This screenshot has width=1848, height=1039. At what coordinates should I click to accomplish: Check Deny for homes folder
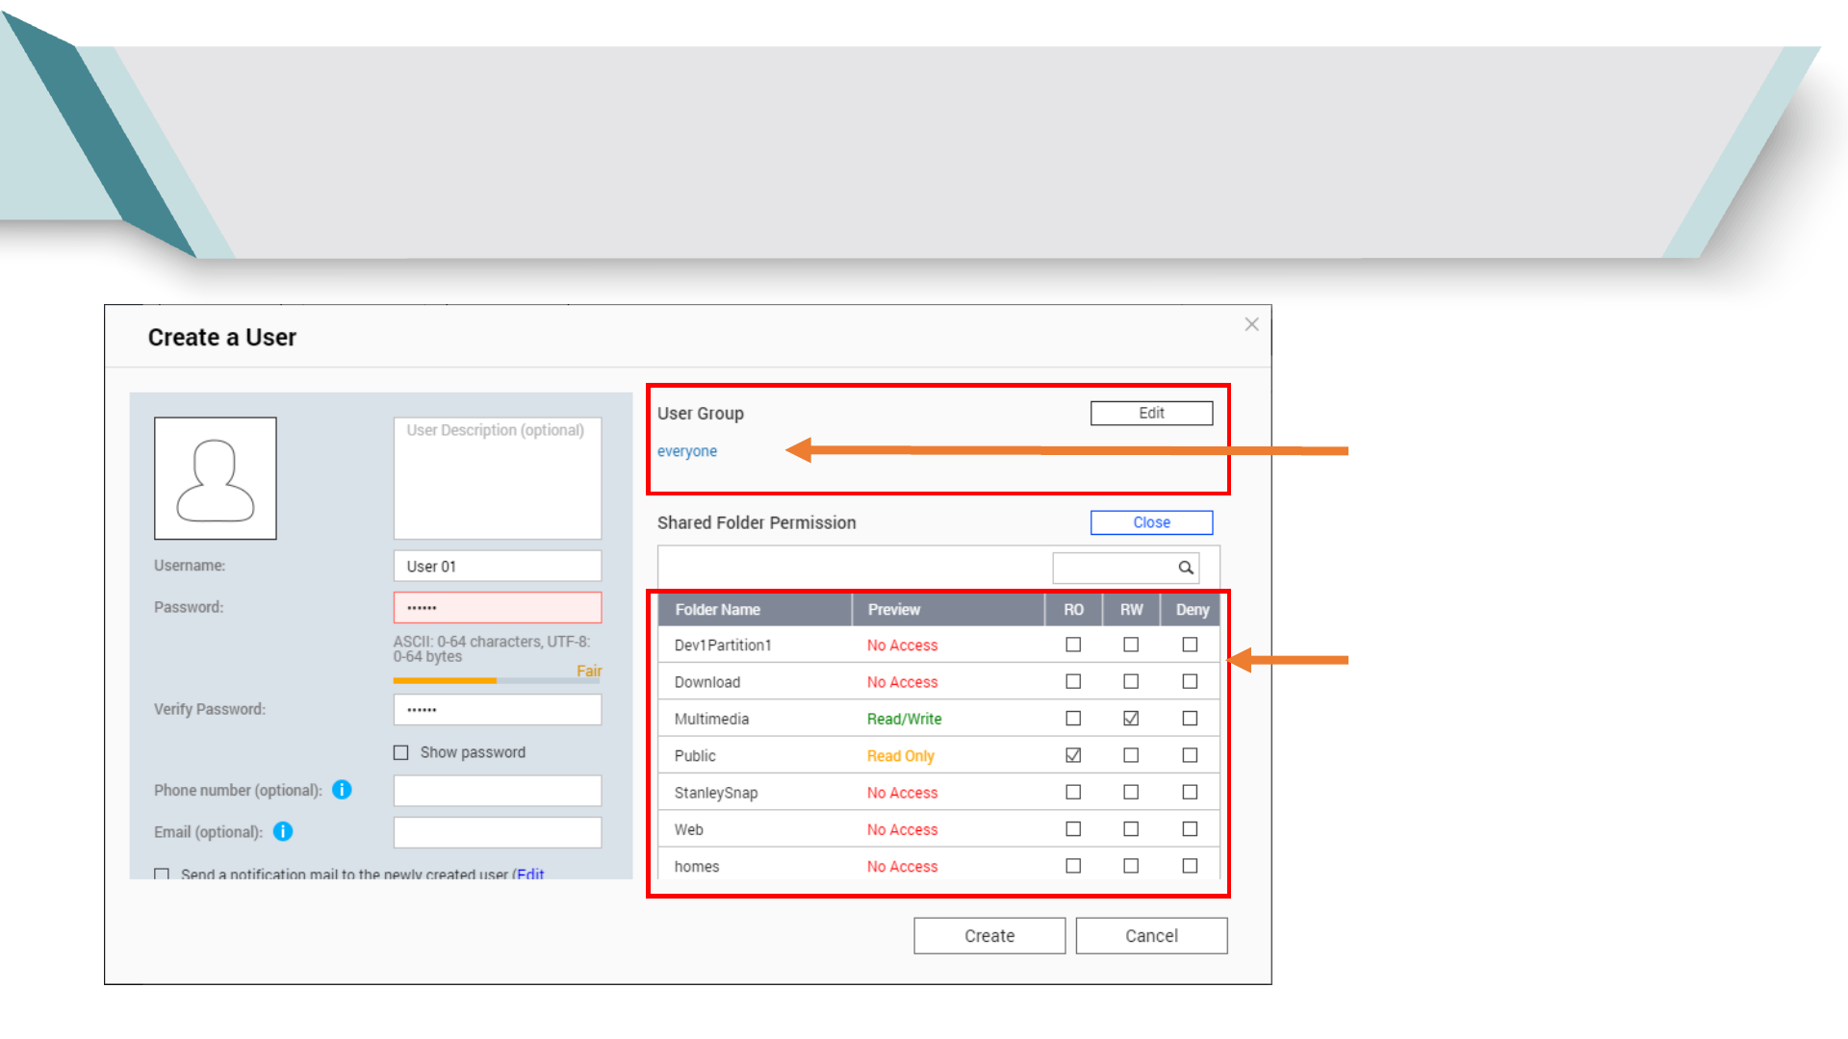click(1190, 866)
